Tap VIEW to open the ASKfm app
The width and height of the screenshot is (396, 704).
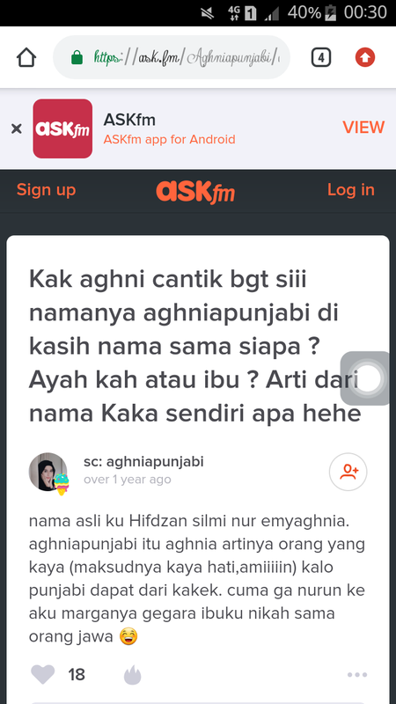[363, 128]
